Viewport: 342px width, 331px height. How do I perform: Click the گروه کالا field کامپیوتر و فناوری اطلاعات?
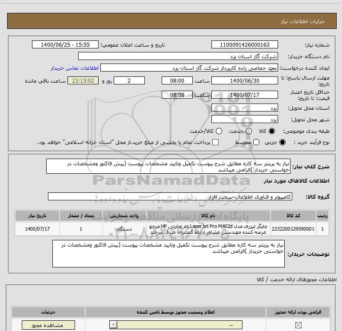coord(170,196)
